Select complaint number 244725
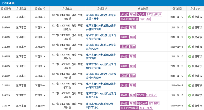 click(6, 56)
